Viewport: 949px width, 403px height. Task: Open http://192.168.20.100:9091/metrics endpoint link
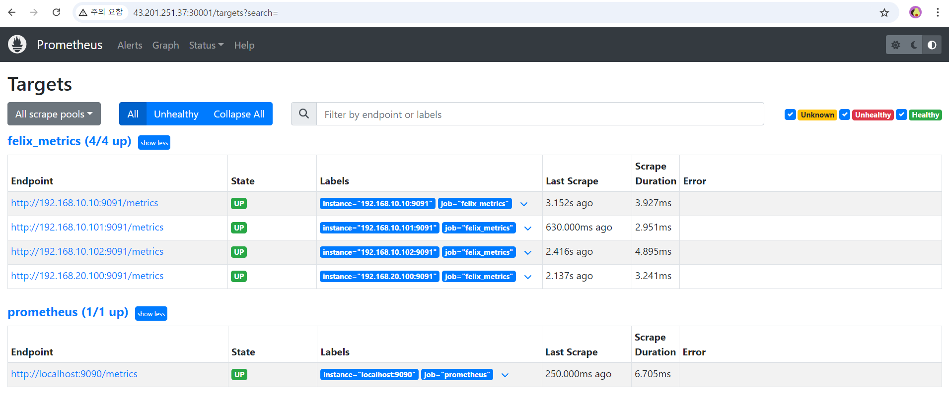click(87, 276)
